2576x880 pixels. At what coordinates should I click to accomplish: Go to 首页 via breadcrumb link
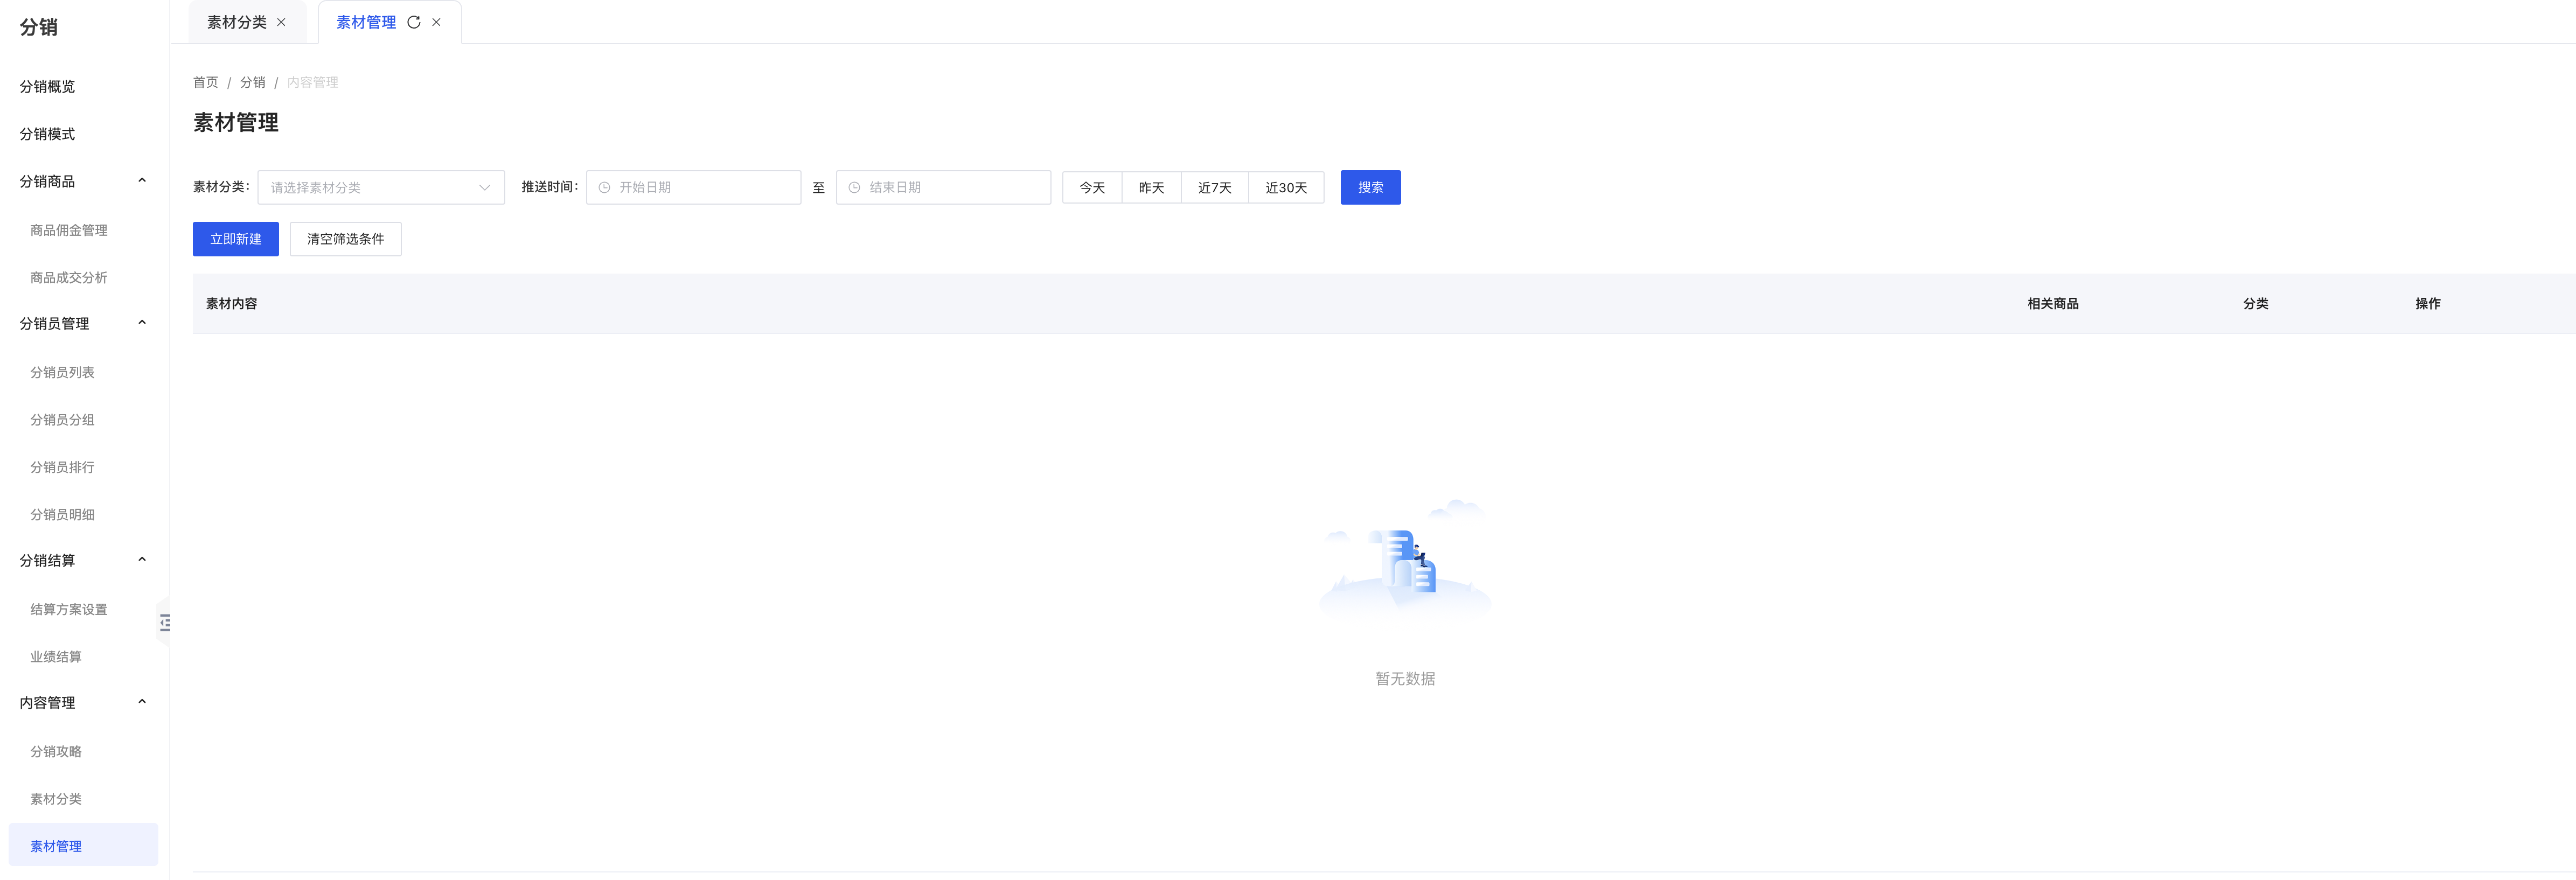[x=205, y=82]
